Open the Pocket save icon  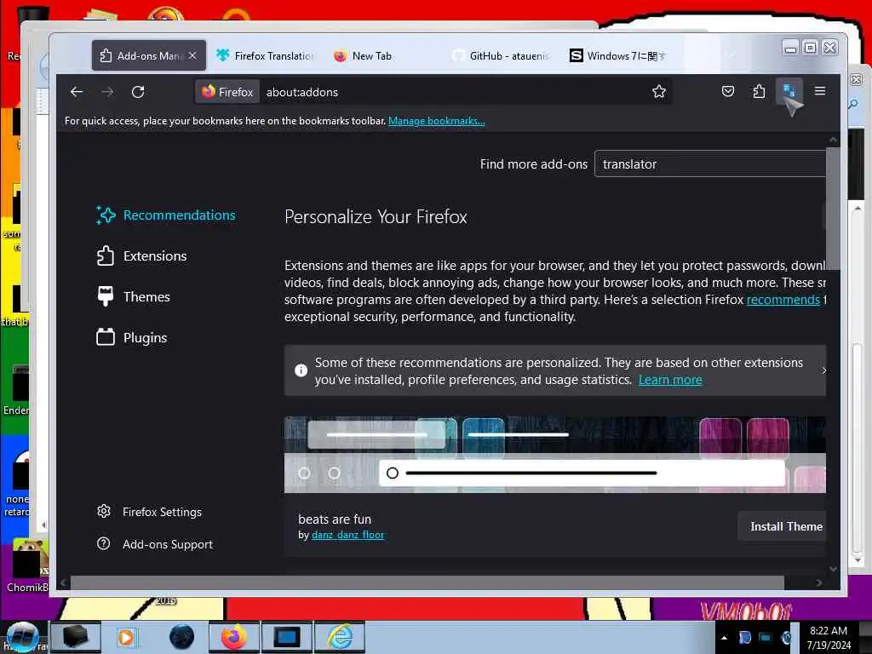coord(728,91)
